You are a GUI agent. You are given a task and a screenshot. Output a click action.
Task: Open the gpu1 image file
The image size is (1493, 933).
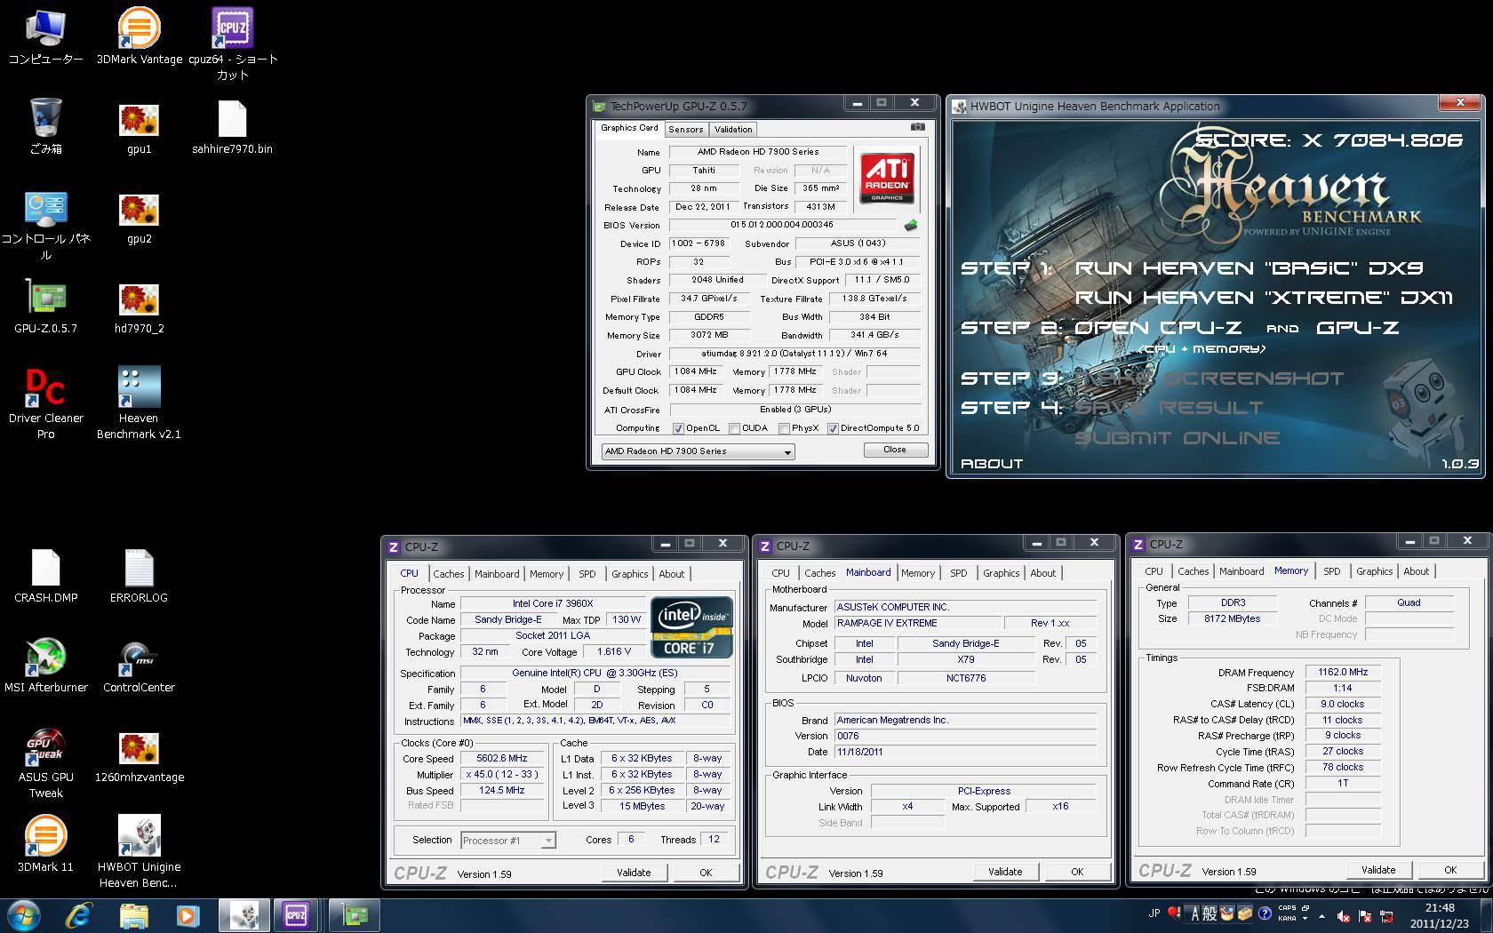tap(139, 126)
